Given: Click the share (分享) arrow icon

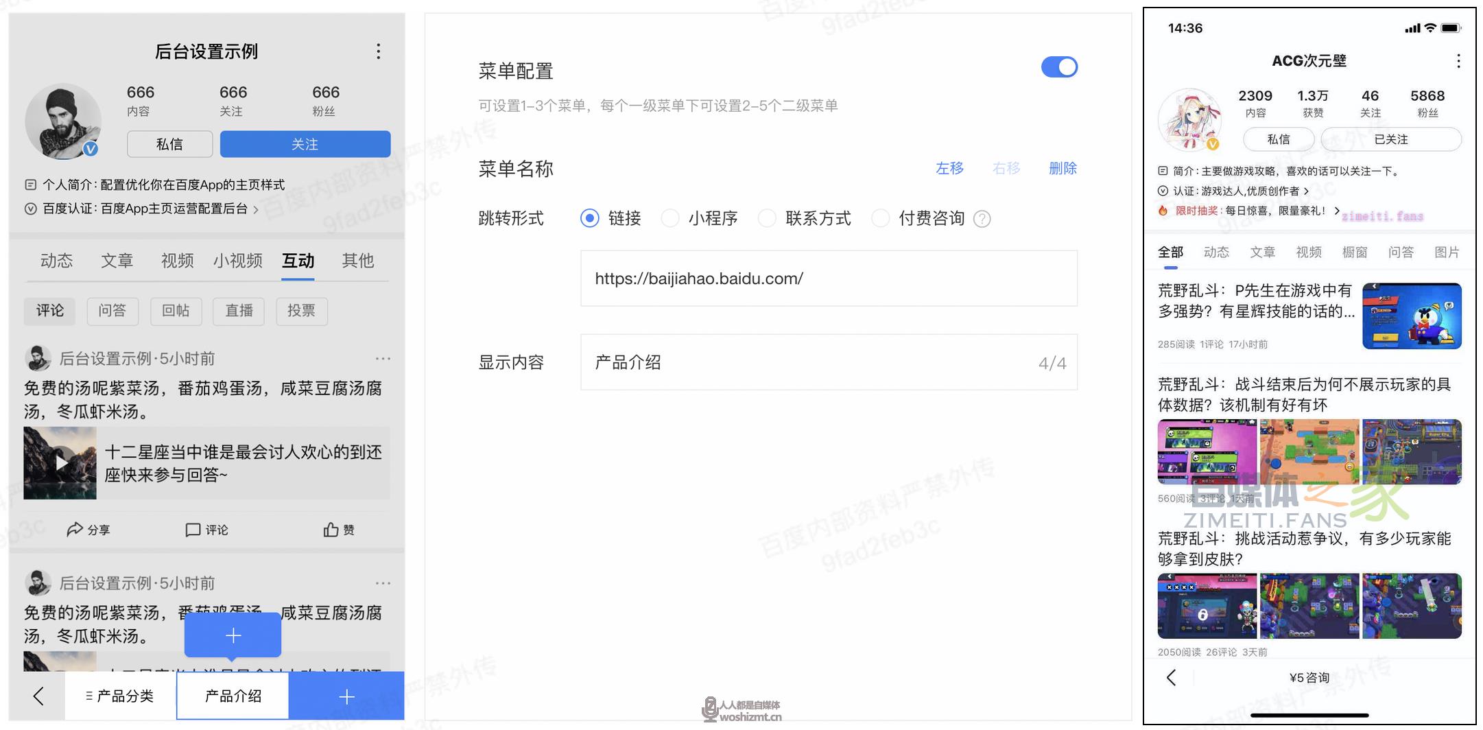Looking at the screenshot, I should 75,530.
